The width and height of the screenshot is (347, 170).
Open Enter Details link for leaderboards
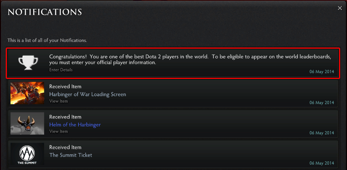(61, 70)
